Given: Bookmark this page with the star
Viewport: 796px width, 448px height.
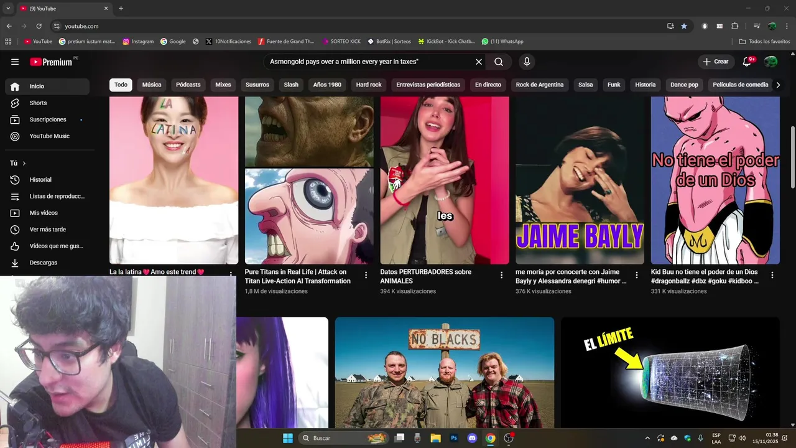Looking at the screenshot, I should pyautogui.click(x=684, y=26).
